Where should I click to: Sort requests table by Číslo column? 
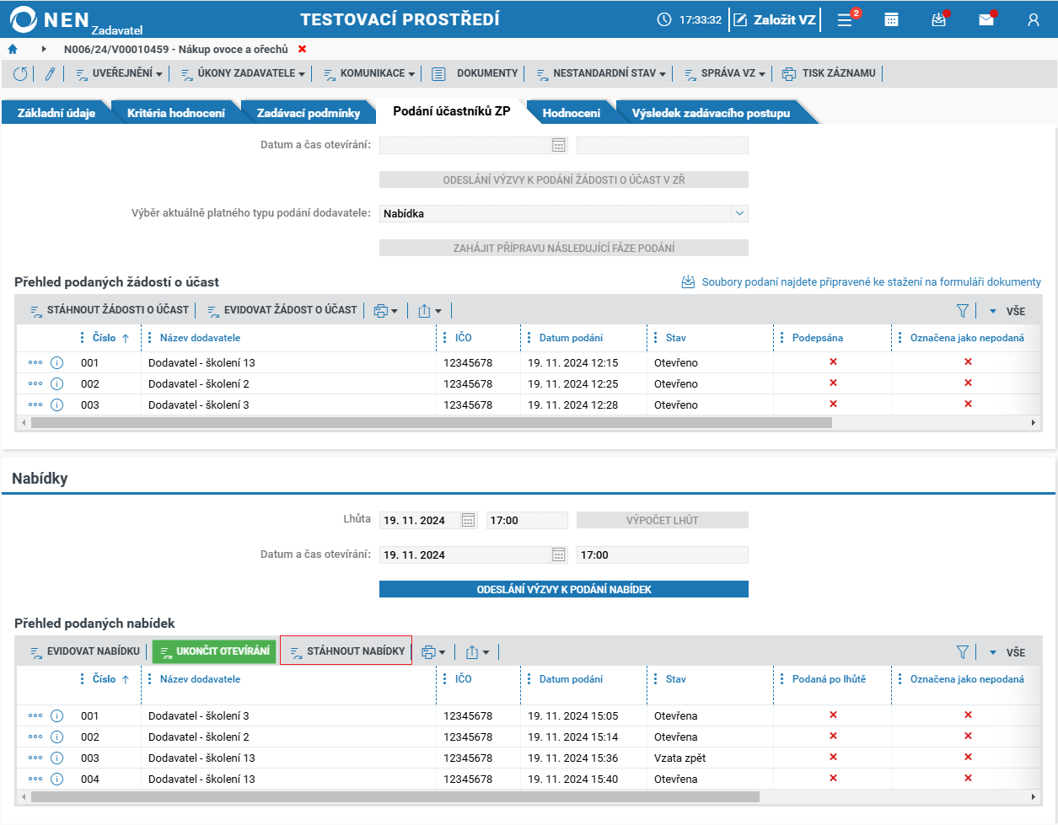coord(105,338)
